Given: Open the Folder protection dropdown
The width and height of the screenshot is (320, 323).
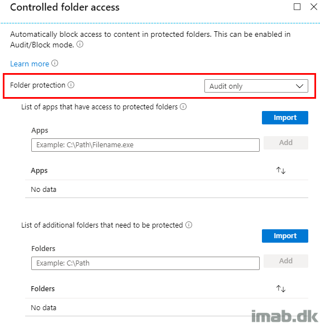Looking at the screenshot, I should 256,86.
